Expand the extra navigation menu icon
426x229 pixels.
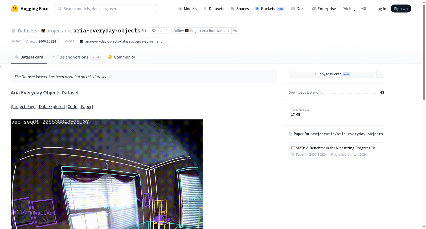coord(363,9)
